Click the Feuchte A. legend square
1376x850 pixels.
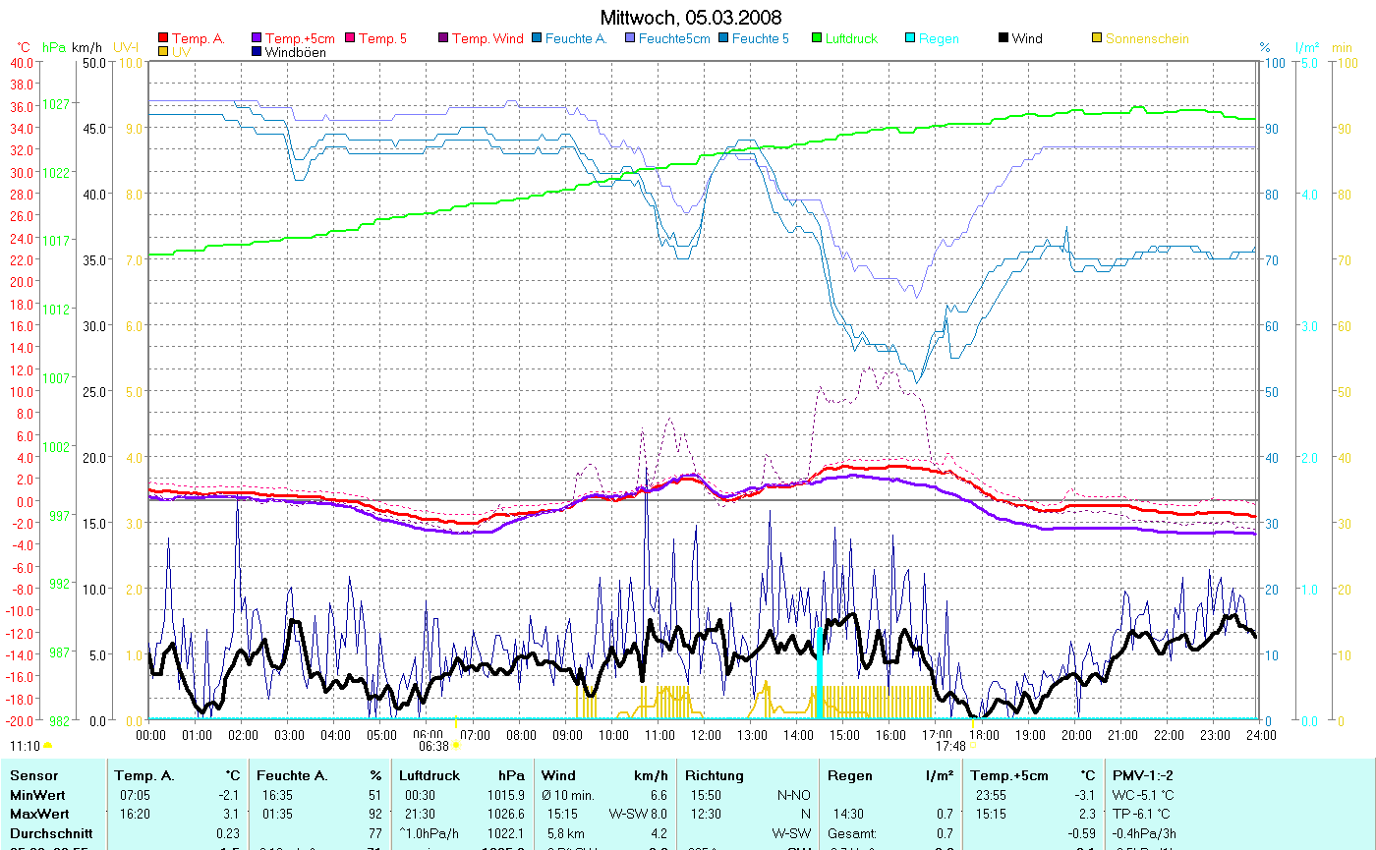537,39
